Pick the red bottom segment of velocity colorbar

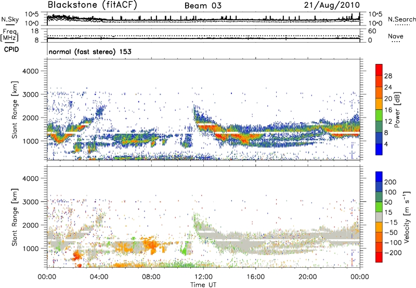379,257
